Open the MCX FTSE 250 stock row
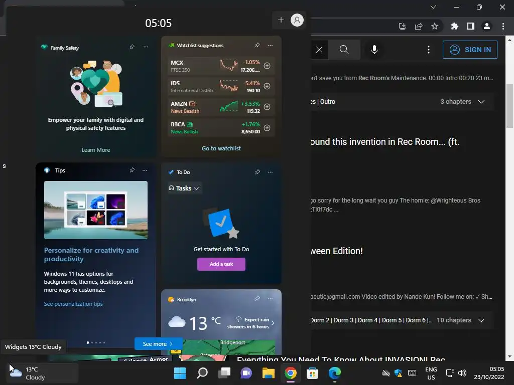The width and height of the screenshot is (514, 385). pos(221,66)
